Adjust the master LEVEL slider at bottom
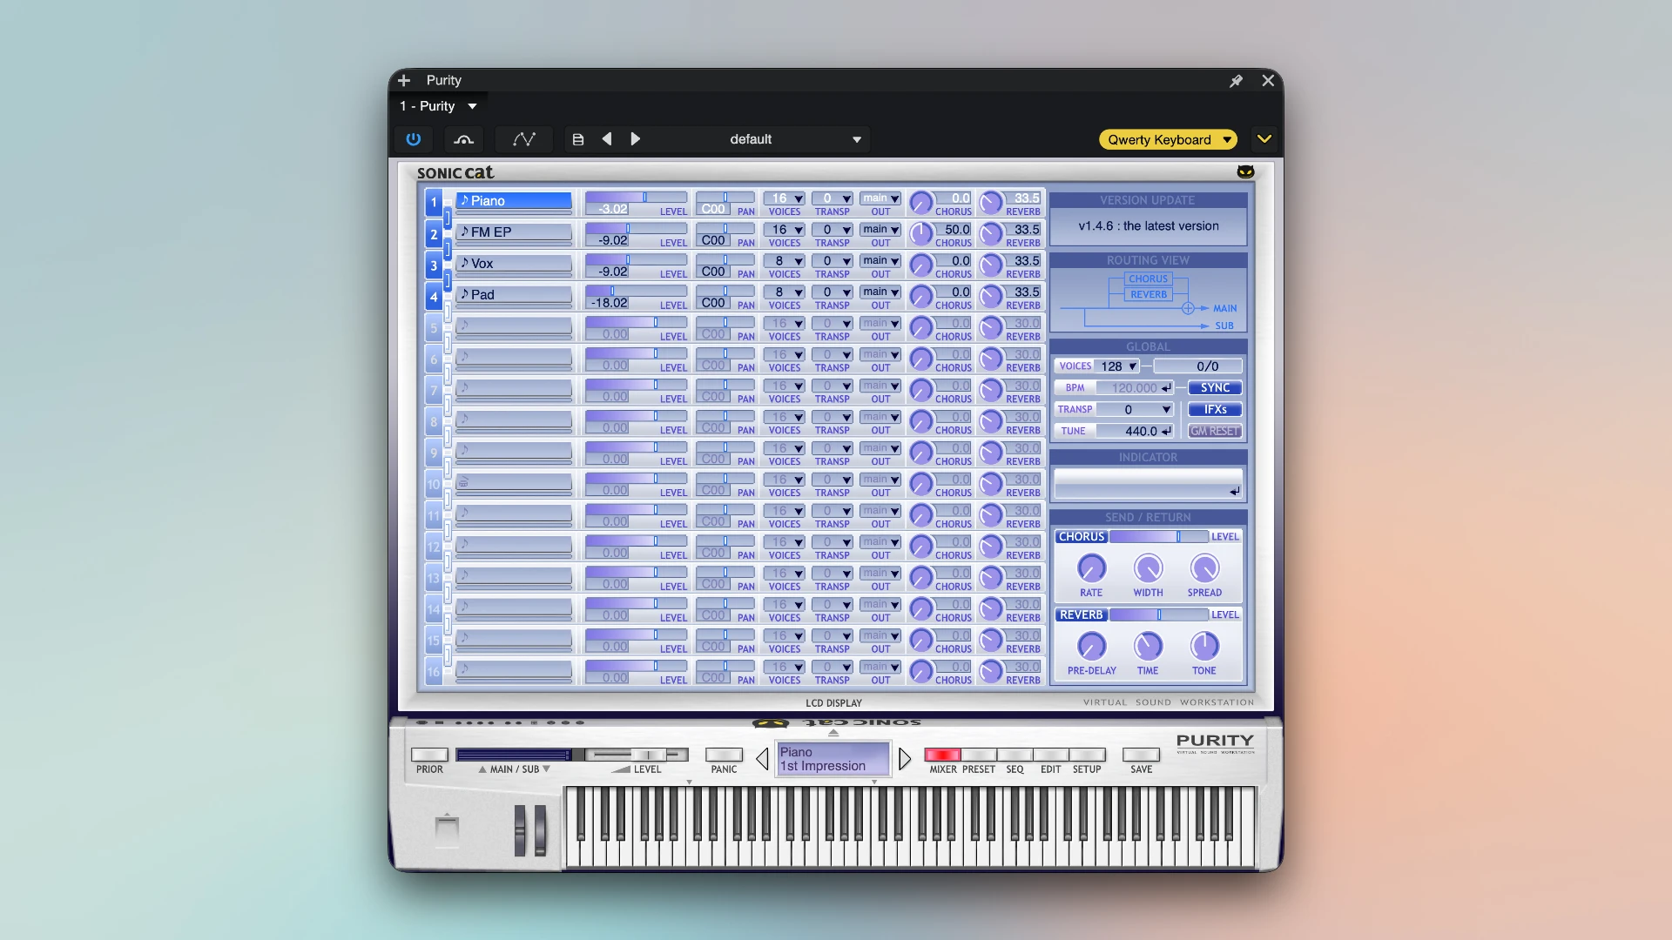 pos(637,755)
